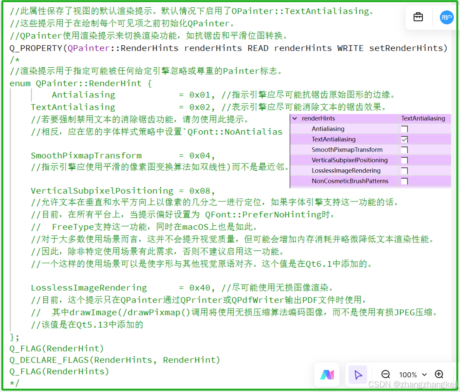Select the renderHints property name
This screenshot has width=460, height=392.
(318, 118)
